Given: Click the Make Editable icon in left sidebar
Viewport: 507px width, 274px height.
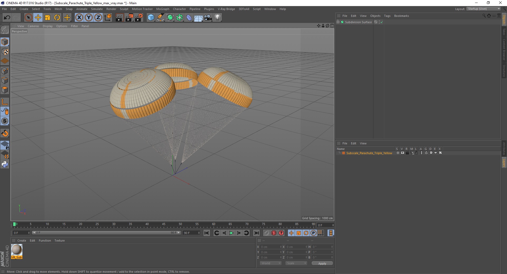Looking at the screenshot, I should [5, 30].
